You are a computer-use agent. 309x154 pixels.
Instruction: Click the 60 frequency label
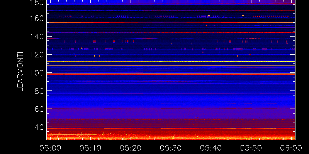coord(39,109)
